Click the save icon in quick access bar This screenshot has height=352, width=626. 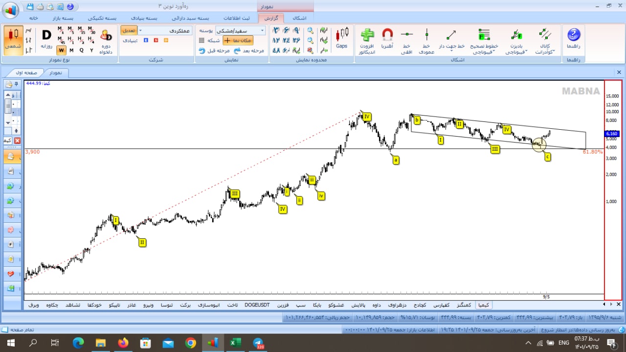(30, 6)
